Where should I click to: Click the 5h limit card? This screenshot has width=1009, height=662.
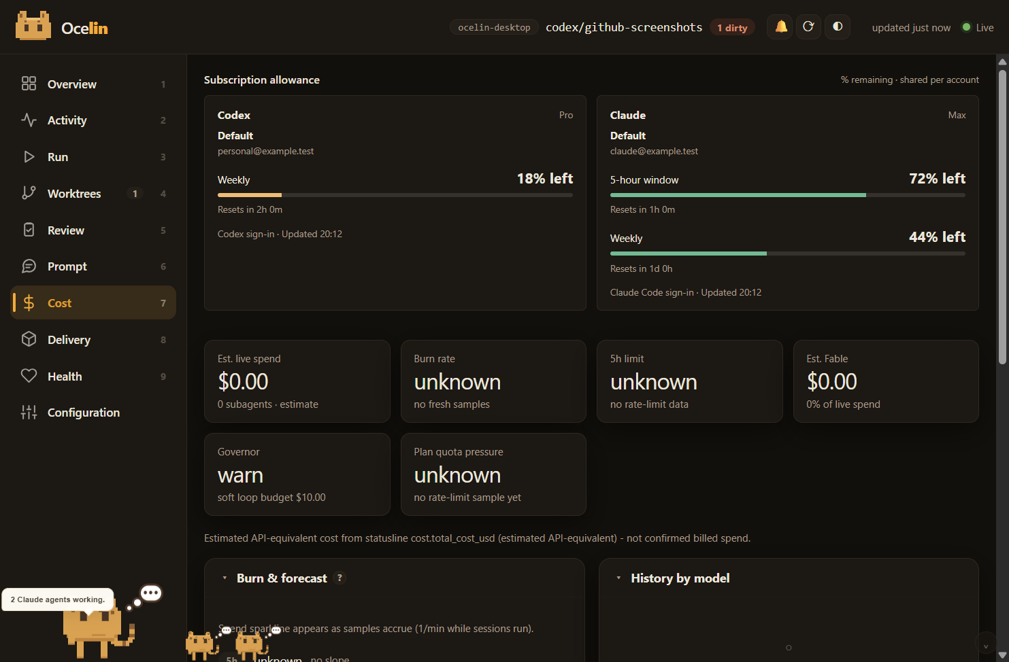pyautogui.click(x=690, y=381)
